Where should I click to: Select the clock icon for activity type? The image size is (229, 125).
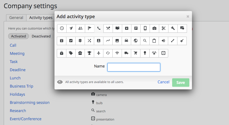(x=62, y=28)
